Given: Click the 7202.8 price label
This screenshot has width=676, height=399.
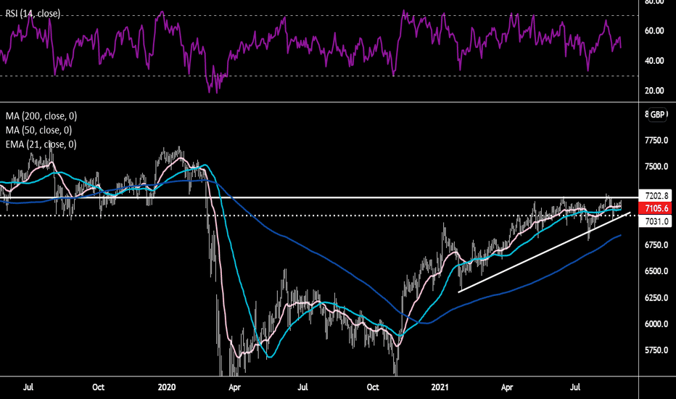Looking at the screenshot, I should [x=656, y=196].
